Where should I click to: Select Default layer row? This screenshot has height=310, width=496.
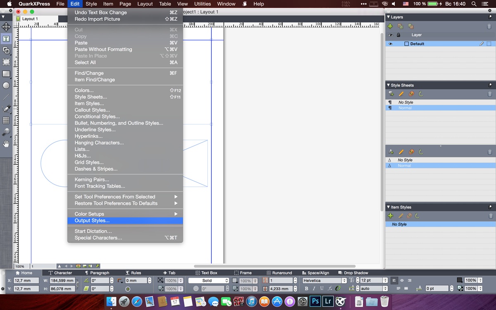[x=441, y=44]
